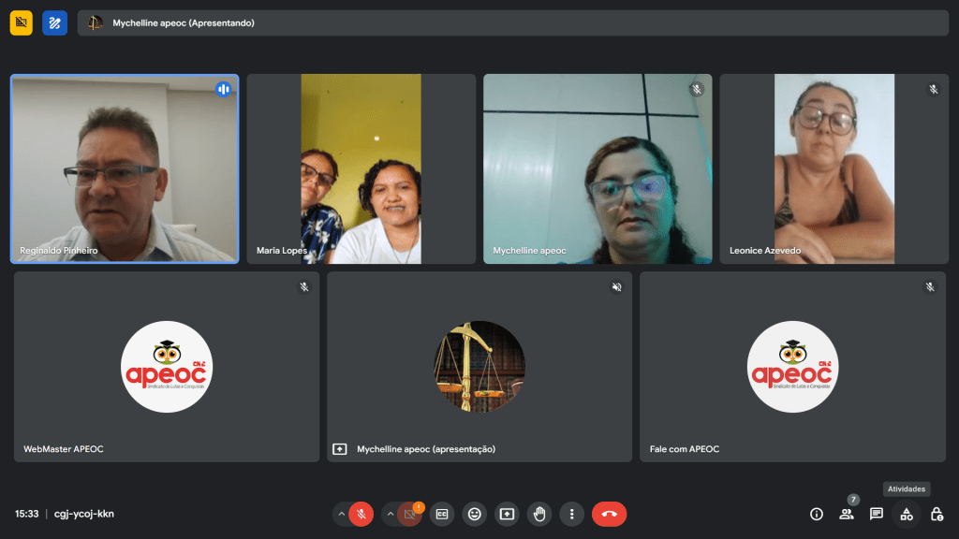Select Leonice Azevedo video tile
Viewport: 959px width, 539px height.
(x=834, y=168)
